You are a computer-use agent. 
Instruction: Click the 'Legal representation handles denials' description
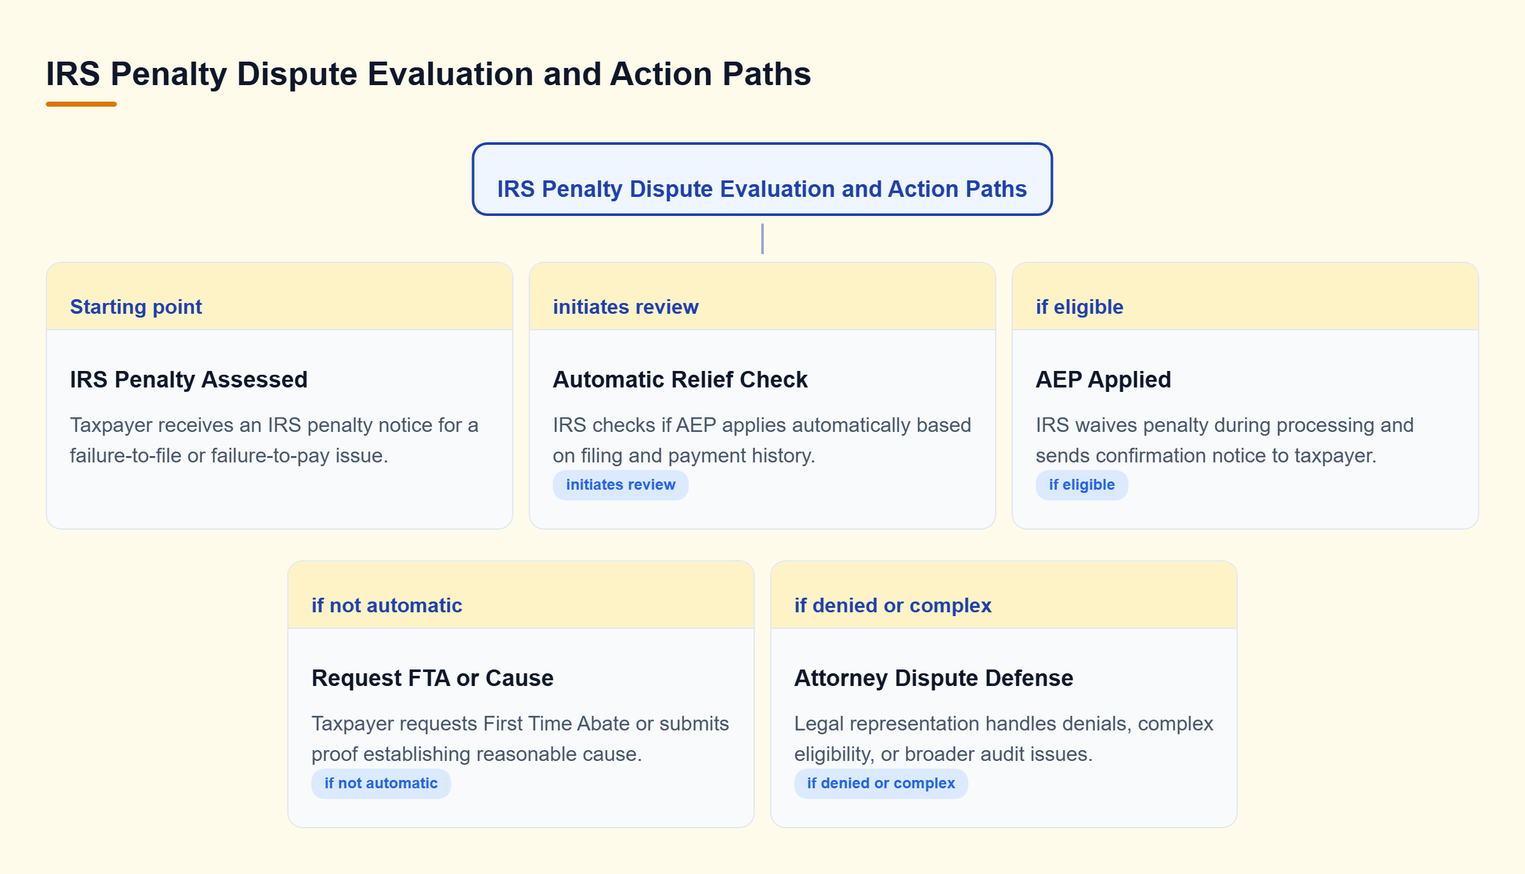1004,739
